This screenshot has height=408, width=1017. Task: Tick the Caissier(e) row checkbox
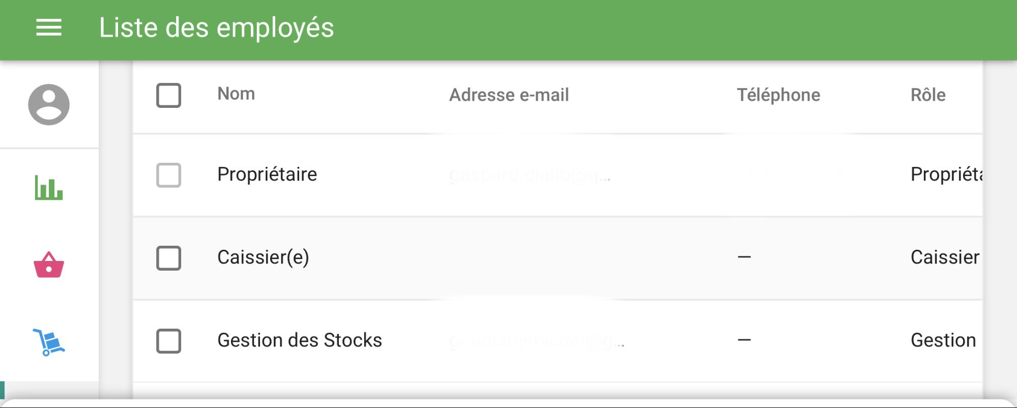tap(169, 258)
